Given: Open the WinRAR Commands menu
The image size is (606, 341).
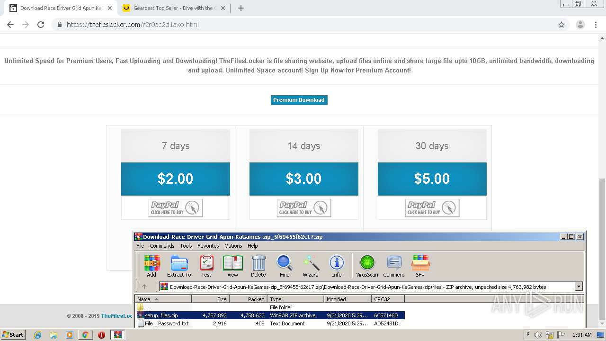Looking at the screenshot, I should (x=162, y=246).
